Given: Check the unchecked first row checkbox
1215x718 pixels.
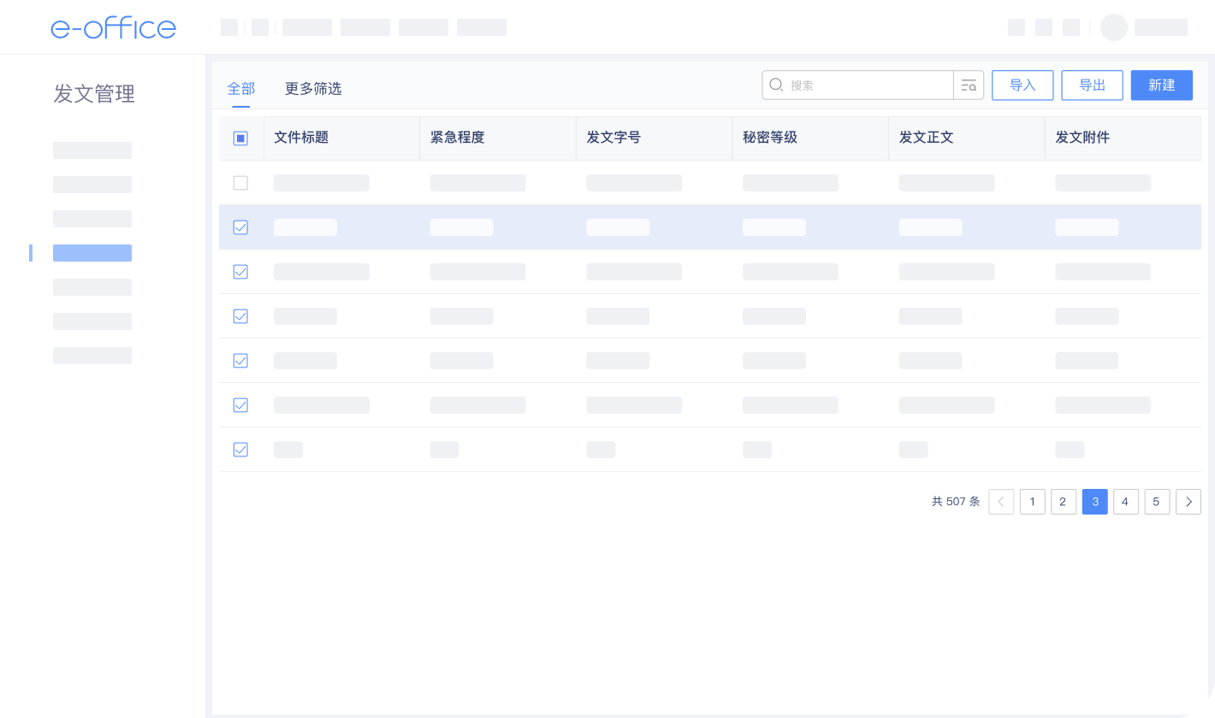Looking at the screenshot, I should 240,183.
